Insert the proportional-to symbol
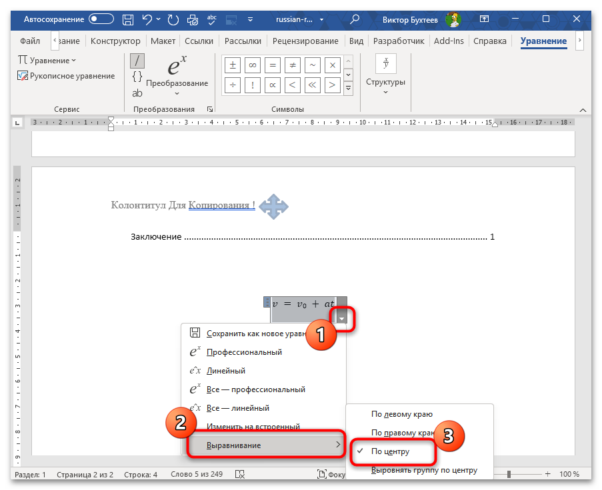The height and width of the screenshot is (490, 602). click(273, 85)
